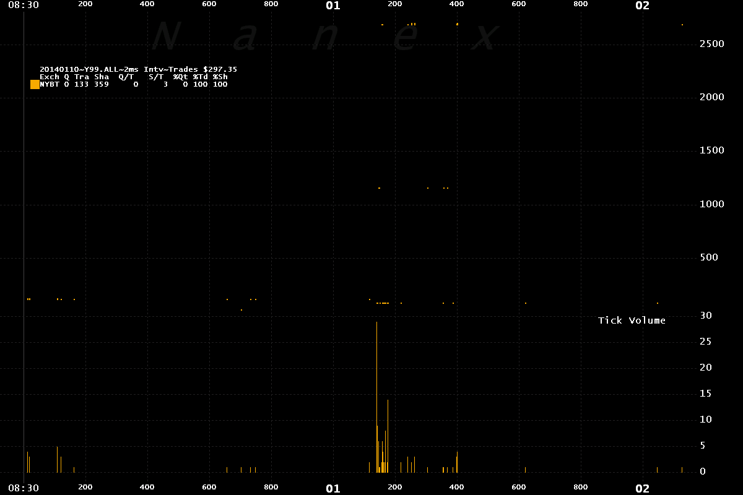Click the 2500 y-axis label
743x495 pixels.
click(x=712, y=44)
